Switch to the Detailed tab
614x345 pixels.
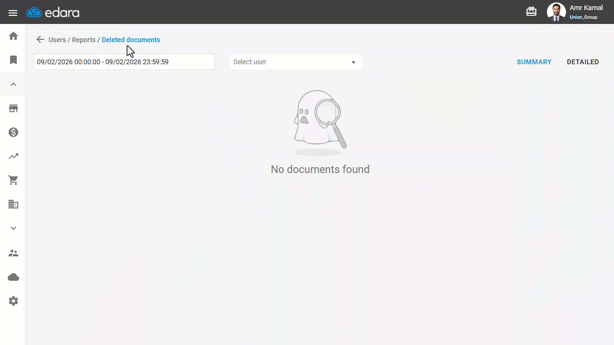tap(583, 62)
